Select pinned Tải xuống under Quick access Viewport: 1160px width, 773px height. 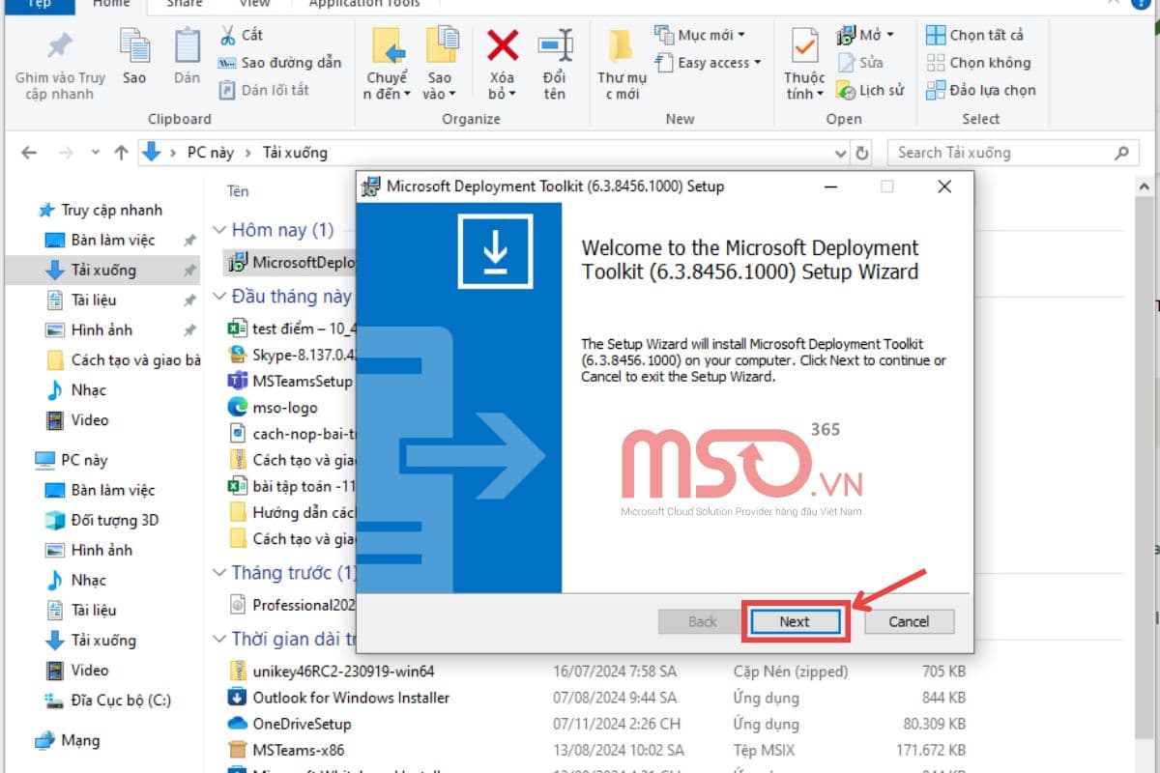pos(102,270)
